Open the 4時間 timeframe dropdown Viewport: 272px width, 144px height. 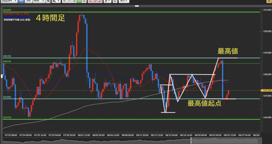point(39,1)
